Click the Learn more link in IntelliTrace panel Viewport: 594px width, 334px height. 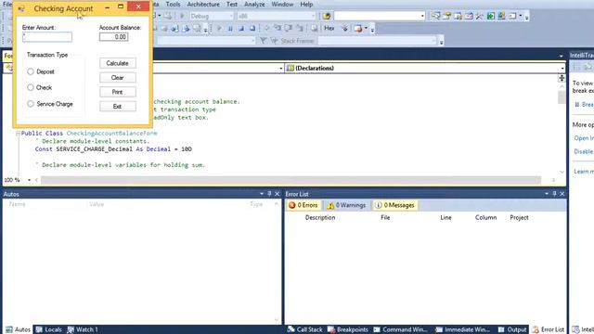click(x=584, y=171)
